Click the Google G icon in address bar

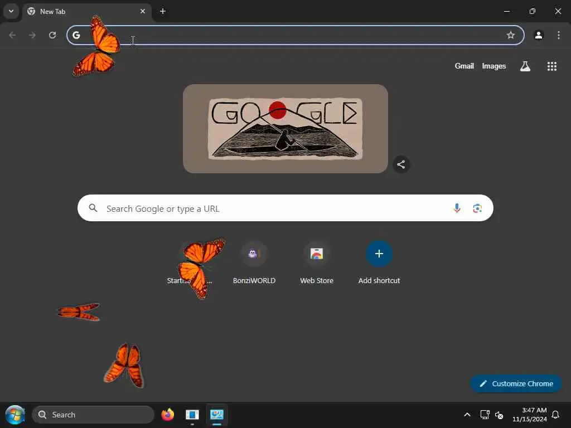pyautogui.click(x=76, y=35)
